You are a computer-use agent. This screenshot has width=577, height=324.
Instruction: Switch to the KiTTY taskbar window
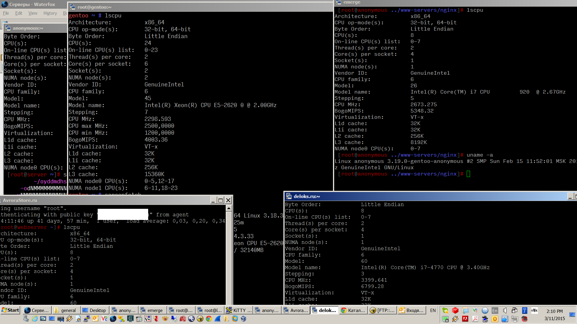(x=239, y=310)
